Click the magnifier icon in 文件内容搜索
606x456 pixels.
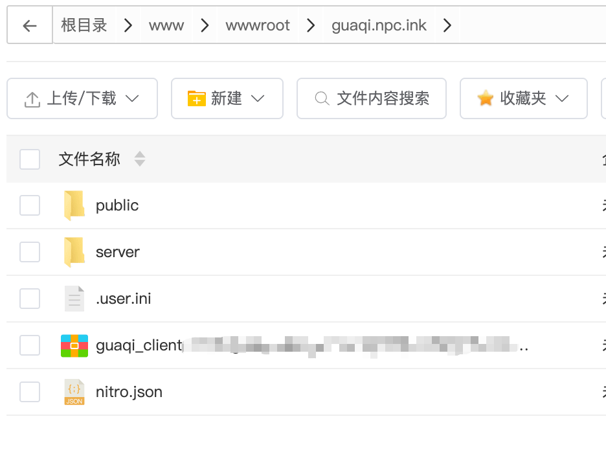click(x=322, y=98)
